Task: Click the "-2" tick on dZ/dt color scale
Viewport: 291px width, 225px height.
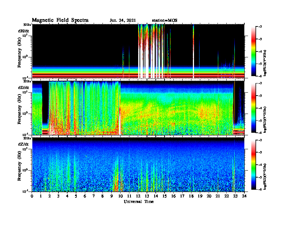Action: pyautogui.click(x=260, y=140)
